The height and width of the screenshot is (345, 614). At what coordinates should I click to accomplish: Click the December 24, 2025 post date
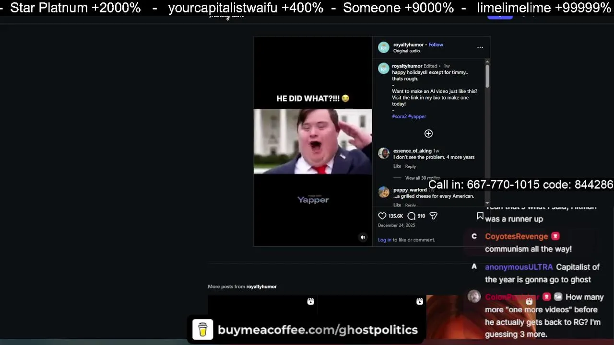coord(396,225)
